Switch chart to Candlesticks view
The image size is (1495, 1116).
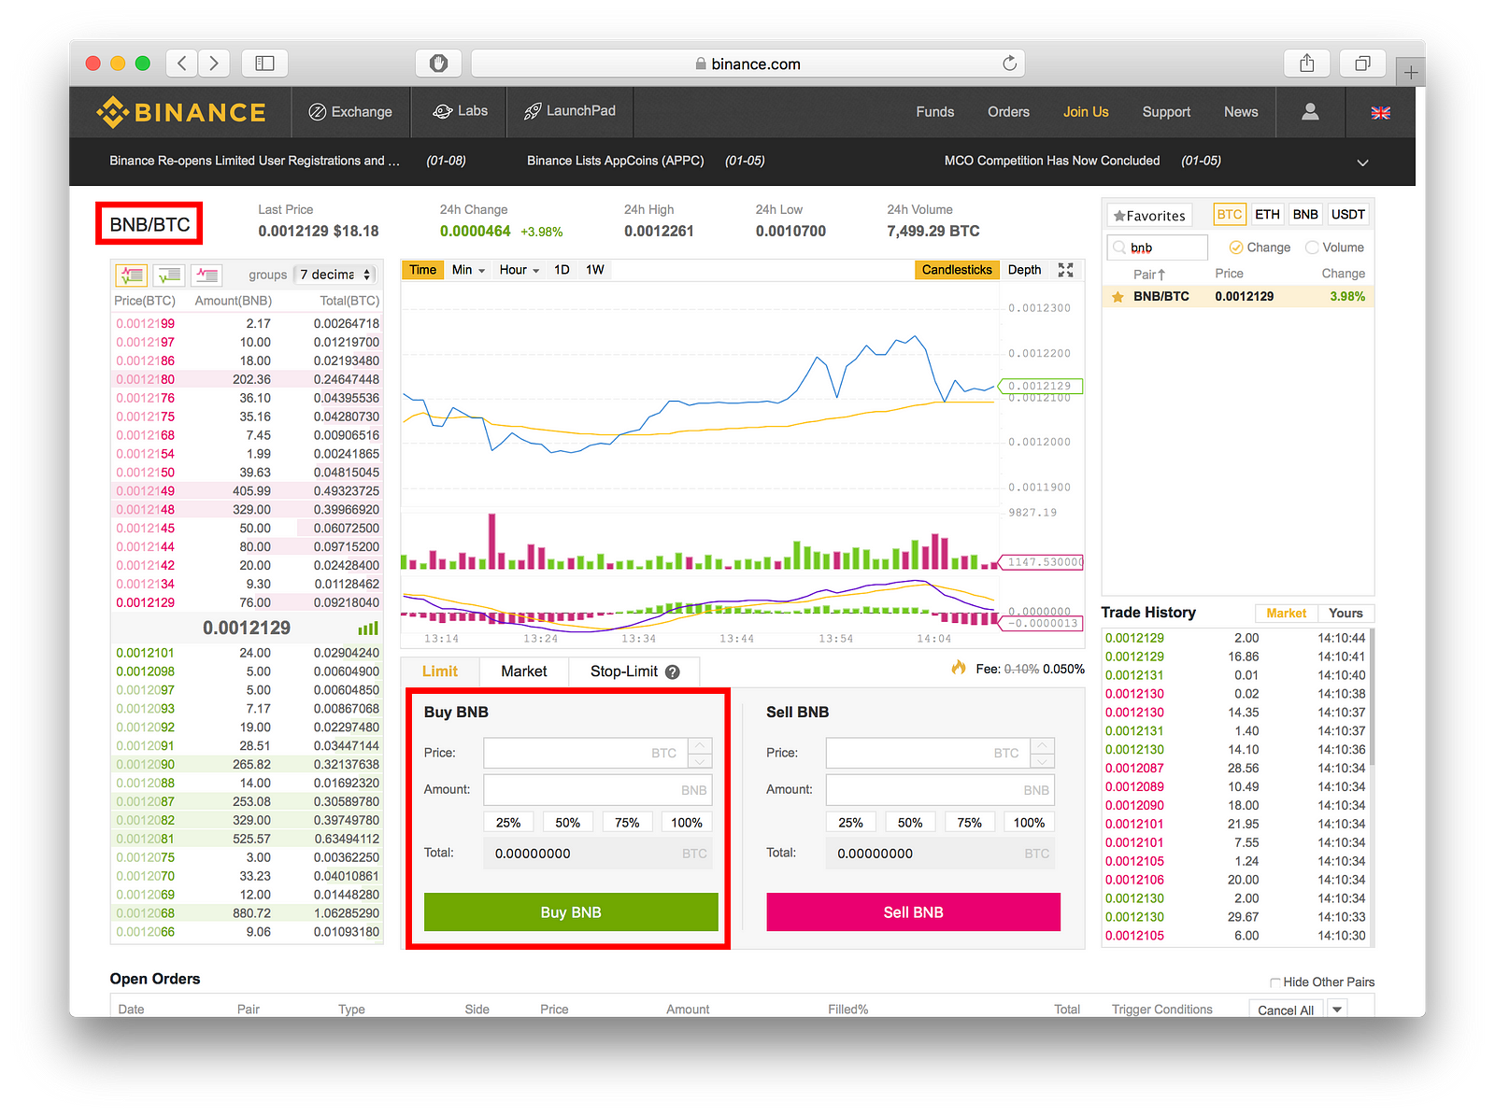pyautogui.click(x=957, y=270)
